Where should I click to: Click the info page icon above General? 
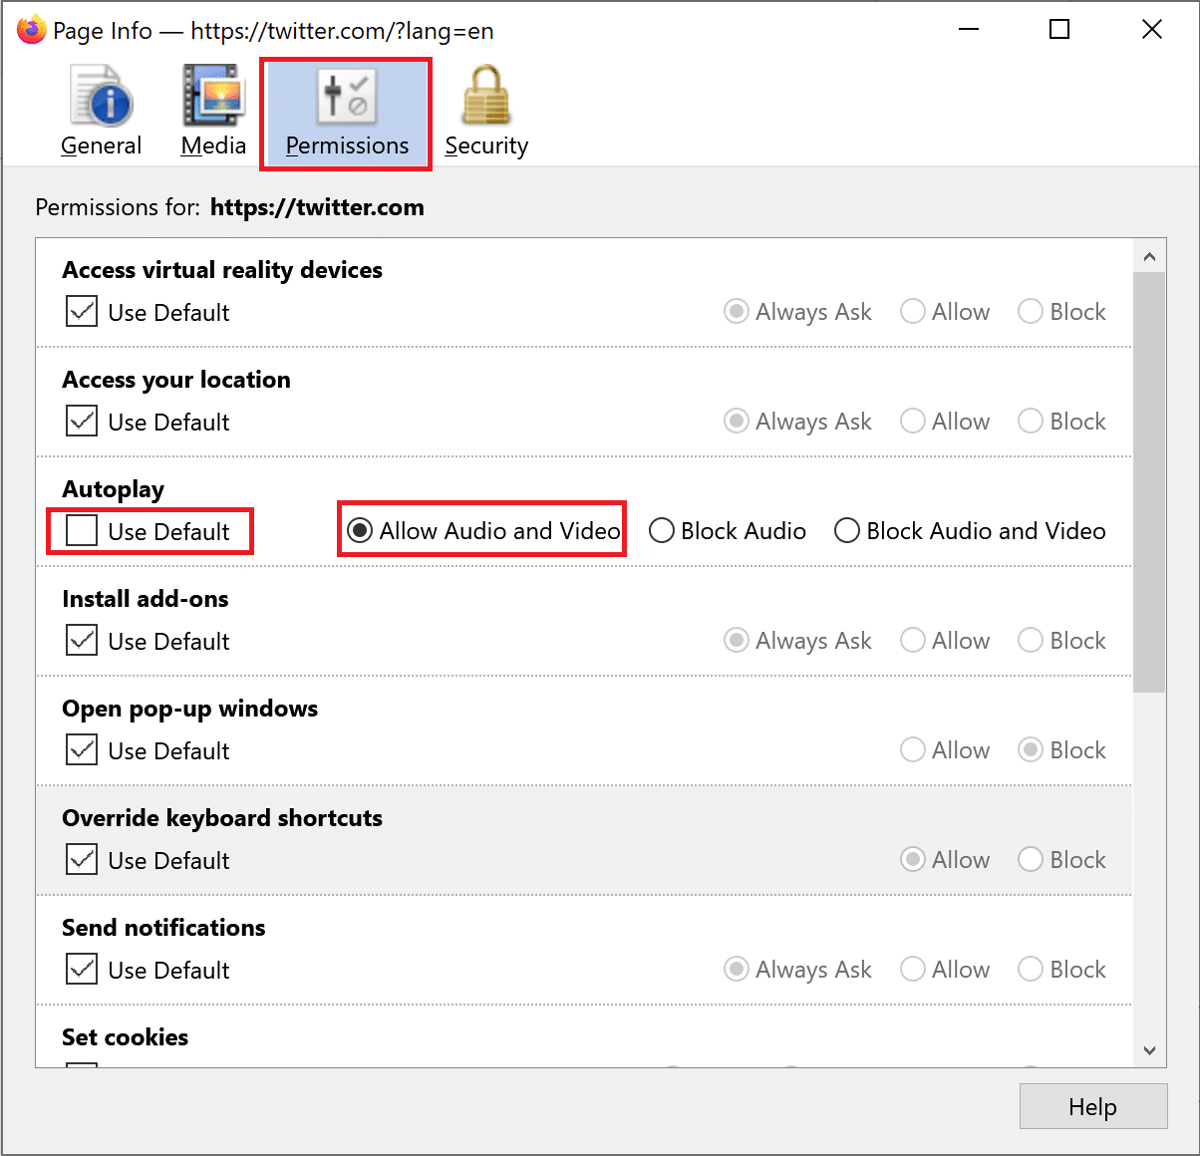coord(101,95)
